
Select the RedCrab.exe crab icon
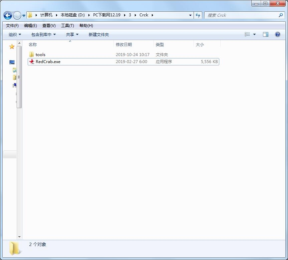click(x=32, y=61)
